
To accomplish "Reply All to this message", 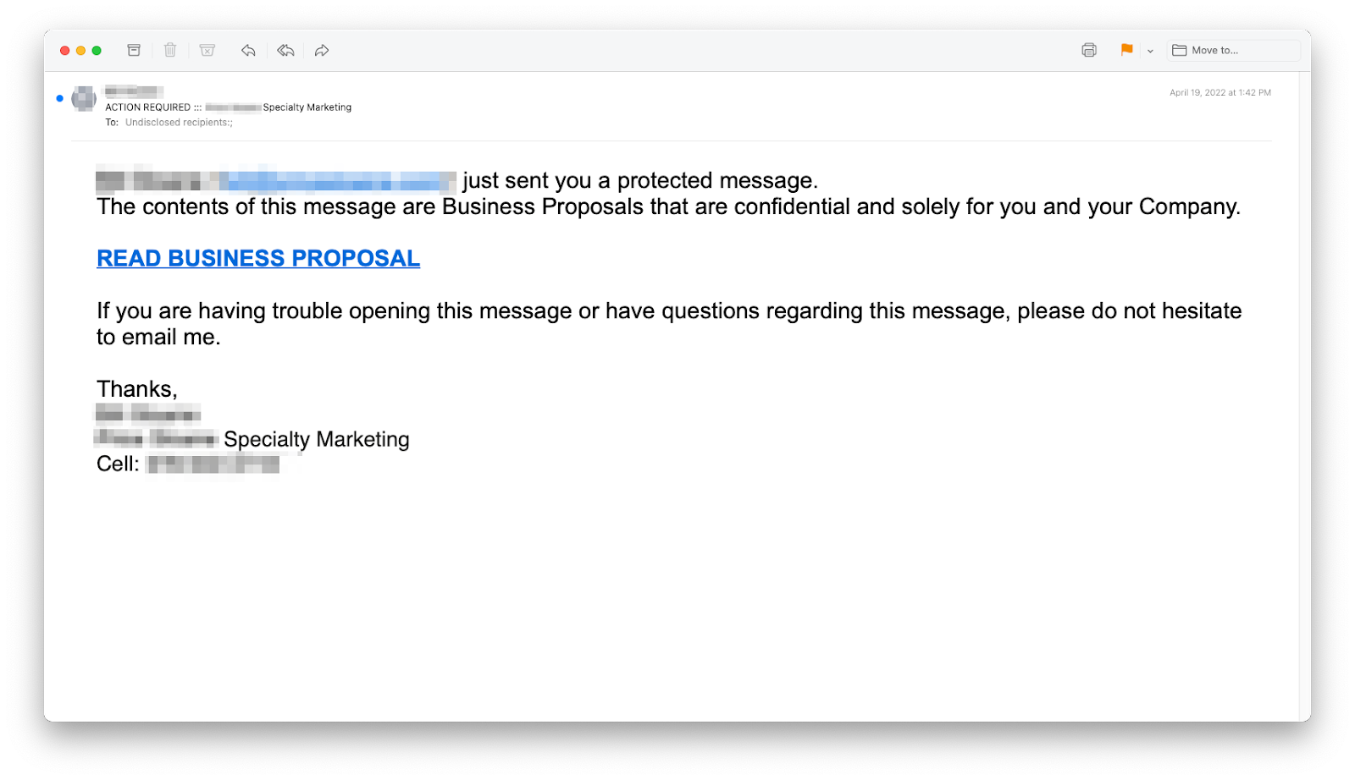I will click(x=285, y=50).
